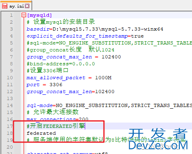Click the sql-mode=NO_ENGINE_SUBSTITUTION line
This screenshot has width=192, height=154.
click(109, 105)
